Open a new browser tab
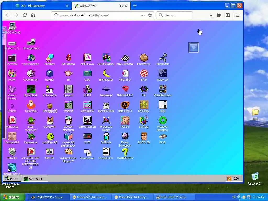The height and width of the screenshot is (201, 268). [x=135, y=6]
